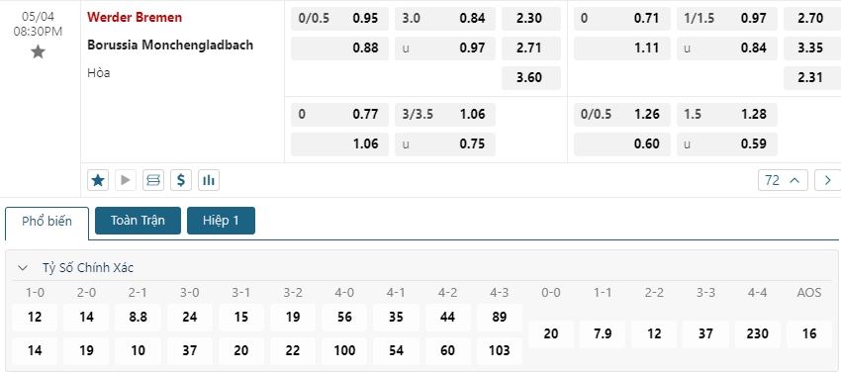The image size is (841, 375).
Task: Pick the draw odds 3.60
Action: 531,78
